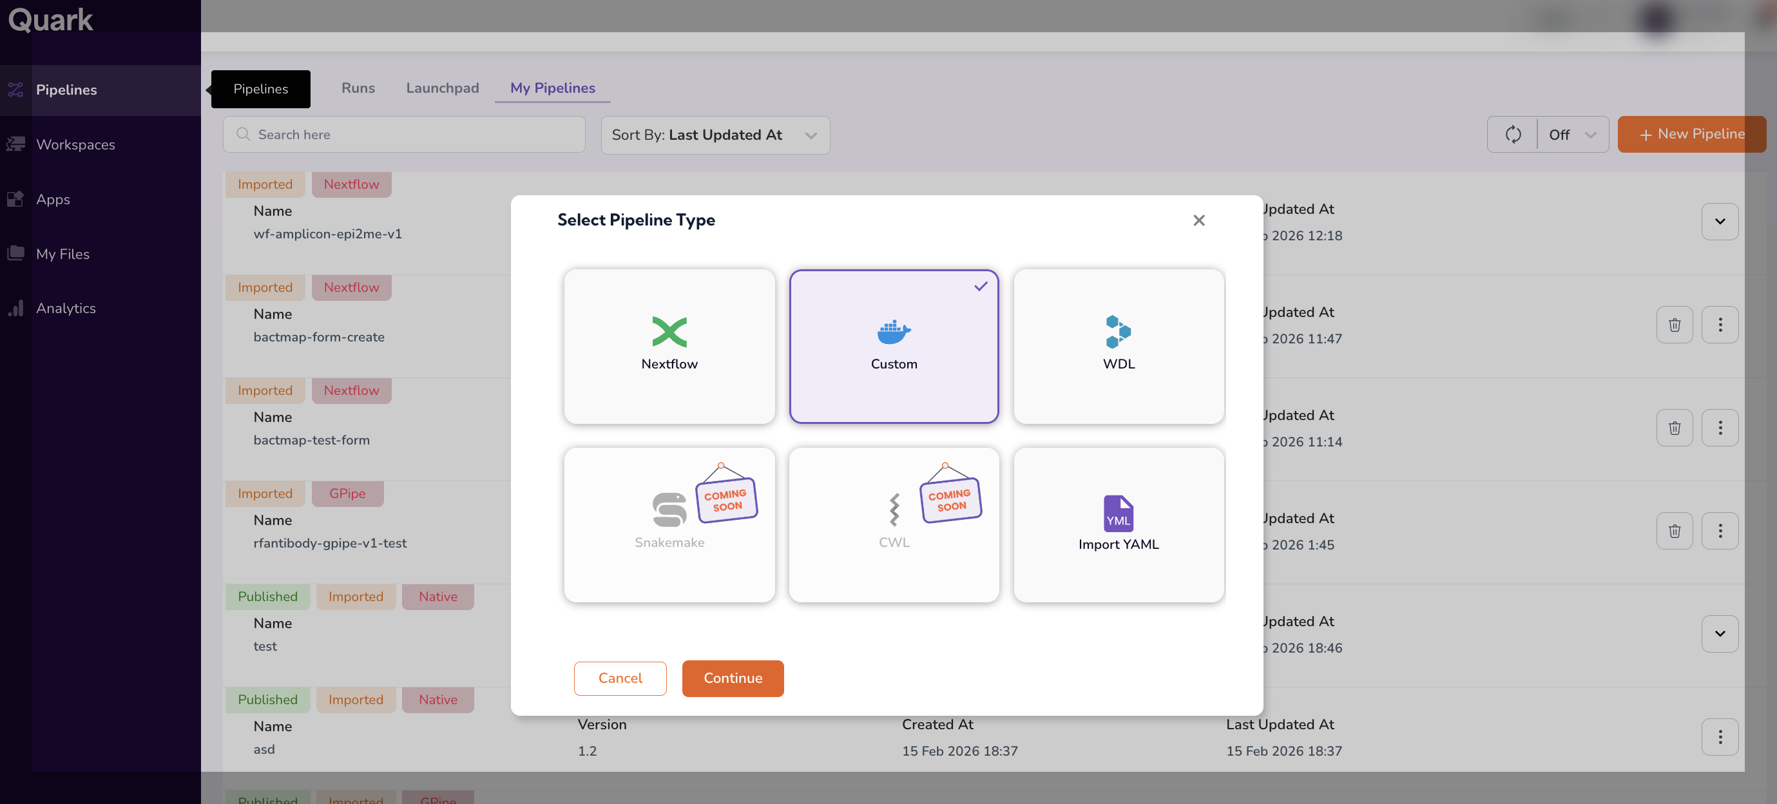Viewport: 1777px width, 804px height.
Task: Select the Nextflow pipeline type card
Action: coord(668,346)
